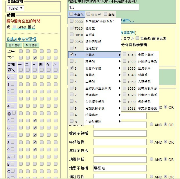Select OR radio for 地點包括

165,159
